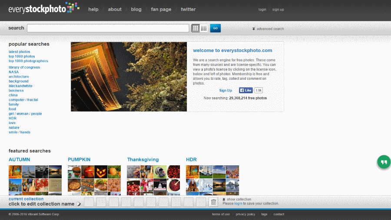Image resolution: width=391 pixels, height=220 pixels.
Task: Click the blue GO search button
Action: click(x=215, y=28)
